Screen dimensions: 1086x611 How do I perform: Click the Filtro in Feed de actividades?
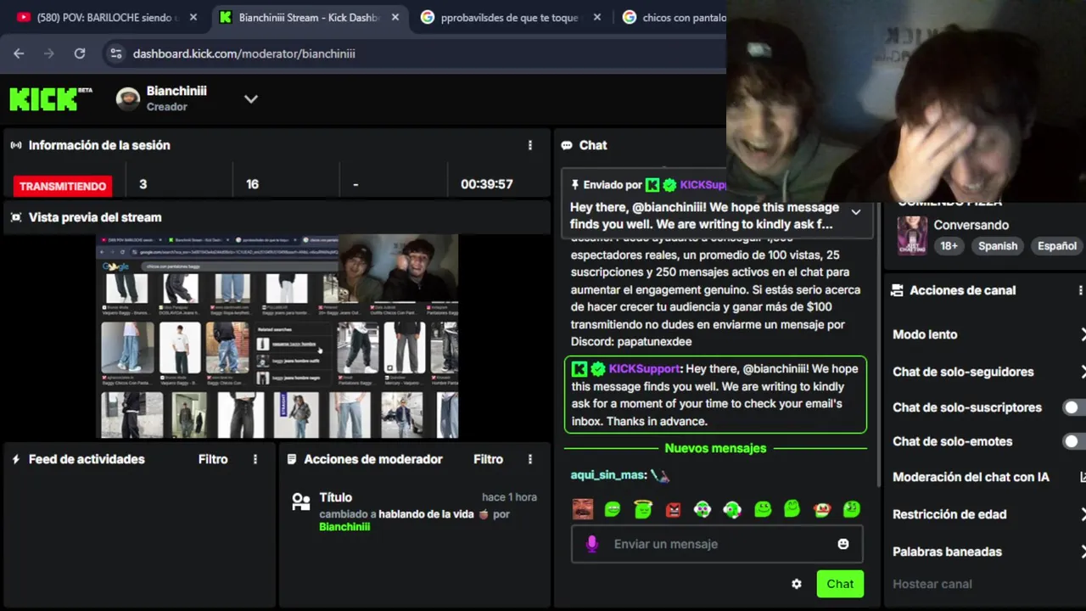[213, 459]
